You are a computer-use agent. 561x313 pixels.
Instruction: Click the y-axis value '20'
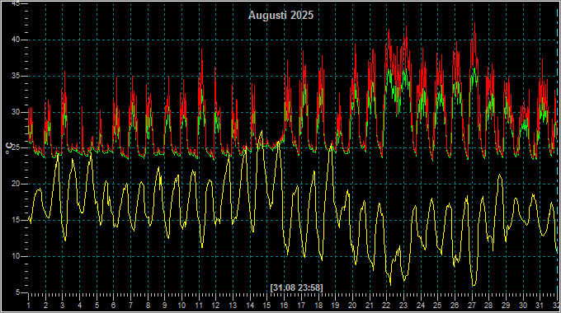click(x=15, y=184)
